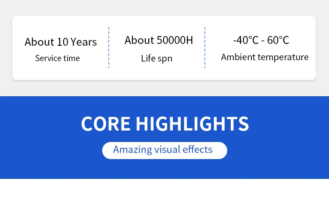Select the "Life spn" label

pos(157,58)
